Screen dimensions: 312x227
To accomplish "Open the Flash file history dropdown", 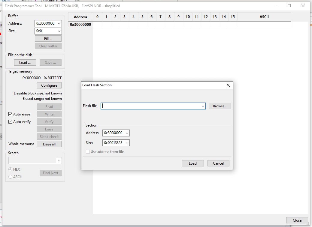I will (203, 106).
